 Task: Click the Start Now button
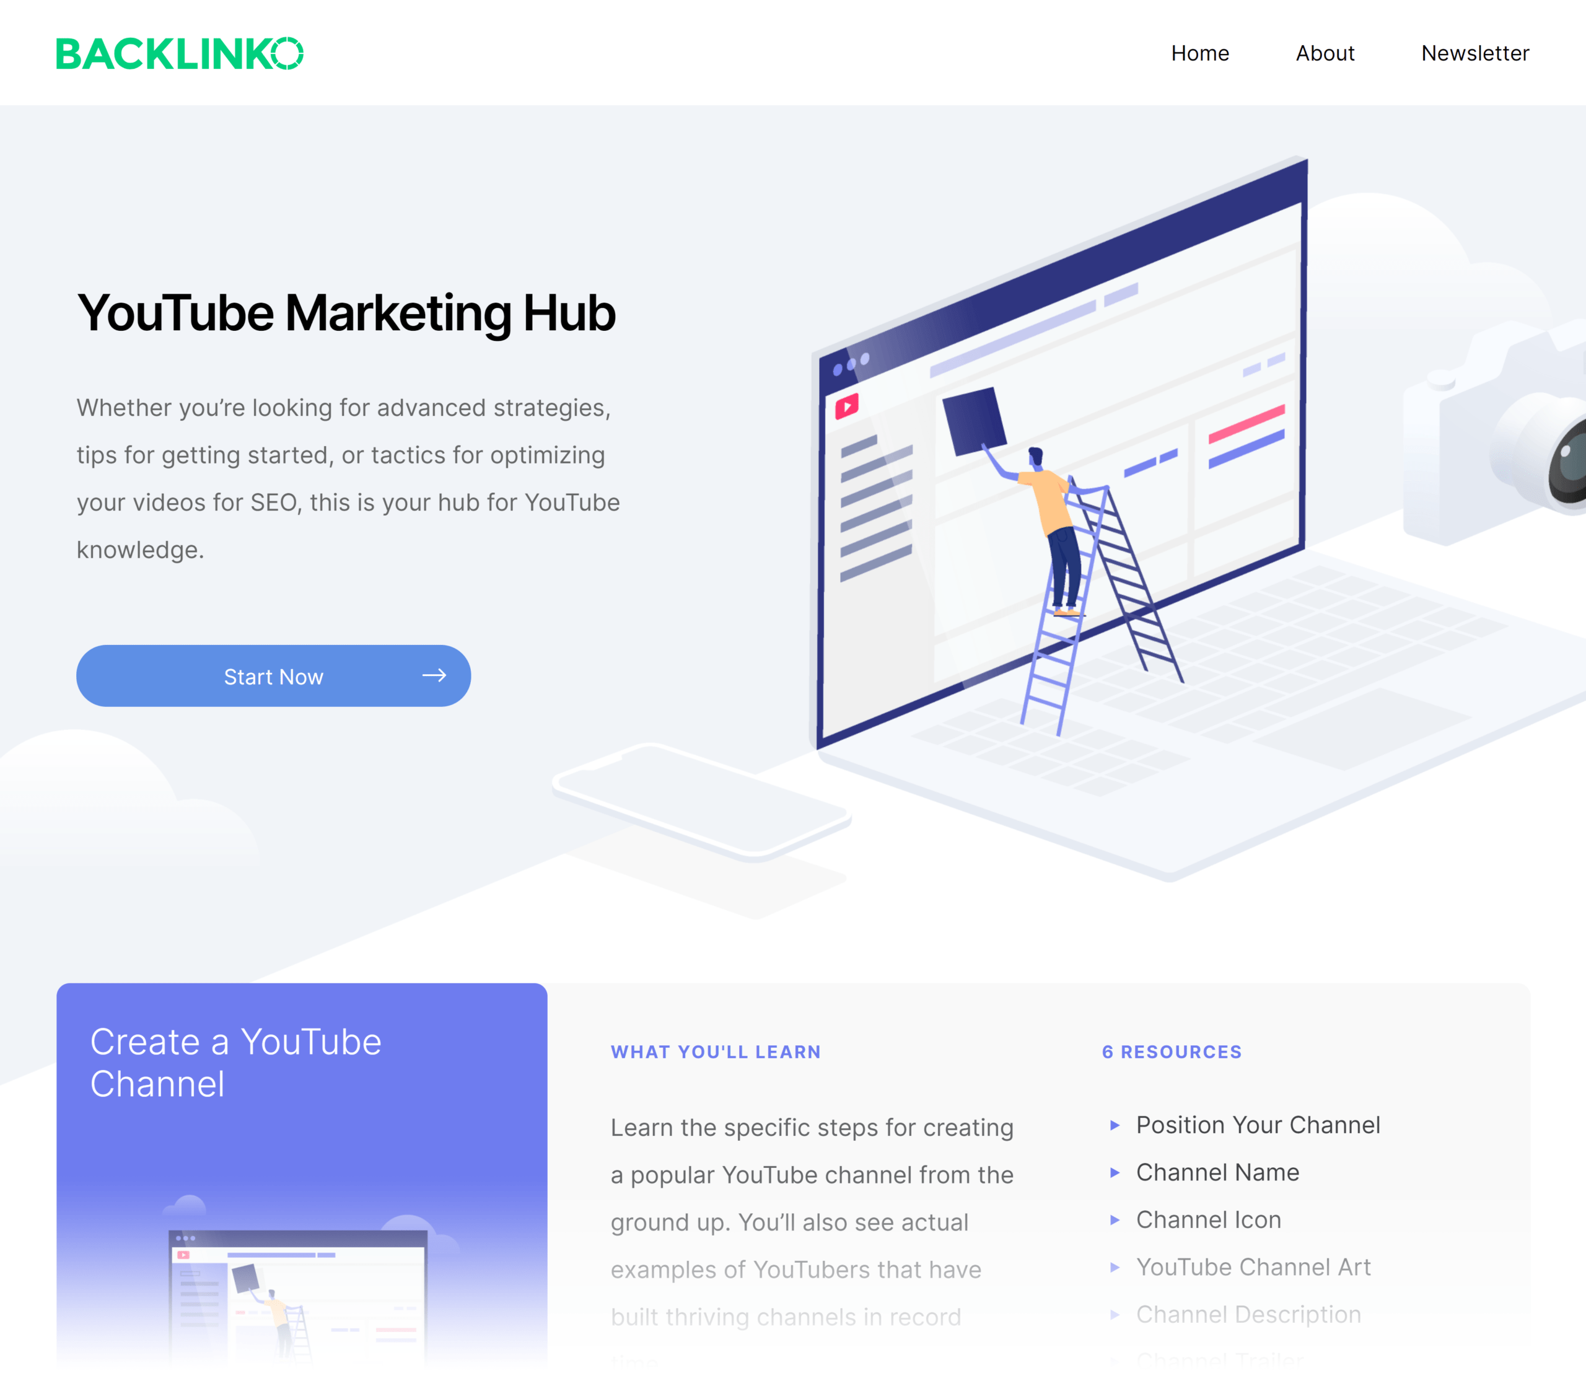[274, 675]
